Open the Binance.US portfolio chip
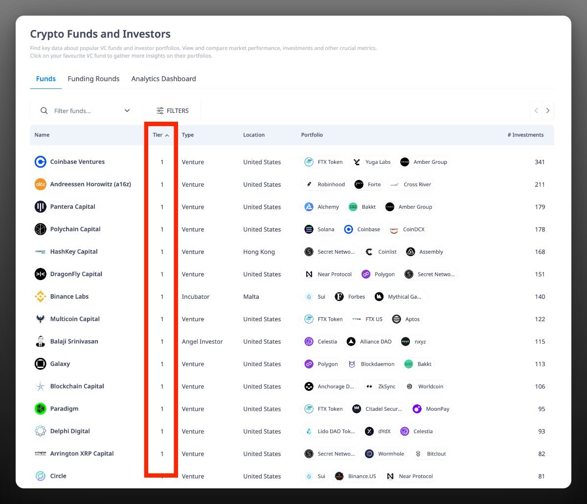587x504 pixels. point(356,476)
